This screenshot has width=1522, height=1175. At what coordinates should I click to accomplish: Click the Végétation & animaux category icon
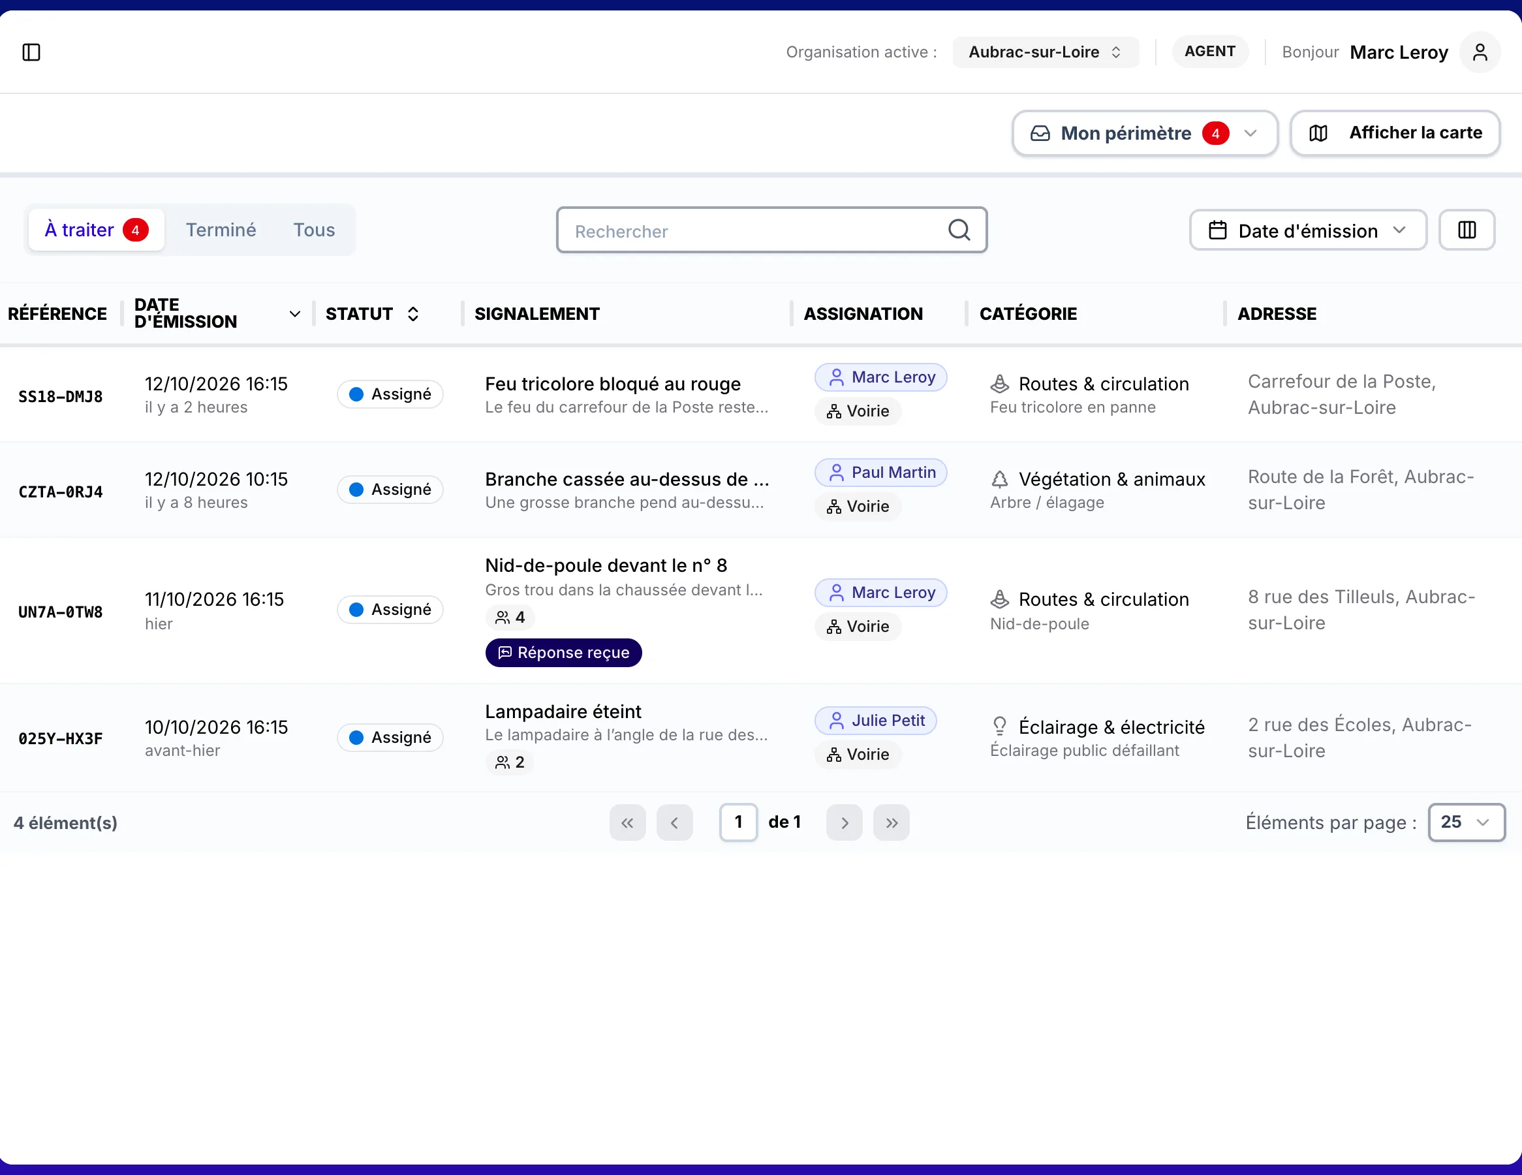pos(999,480)
